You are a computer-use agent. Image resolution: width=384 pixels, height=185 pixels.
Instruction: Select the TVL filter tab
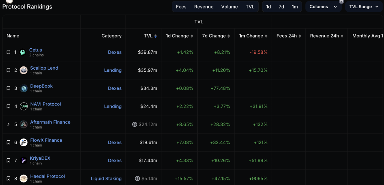[250, 7]
